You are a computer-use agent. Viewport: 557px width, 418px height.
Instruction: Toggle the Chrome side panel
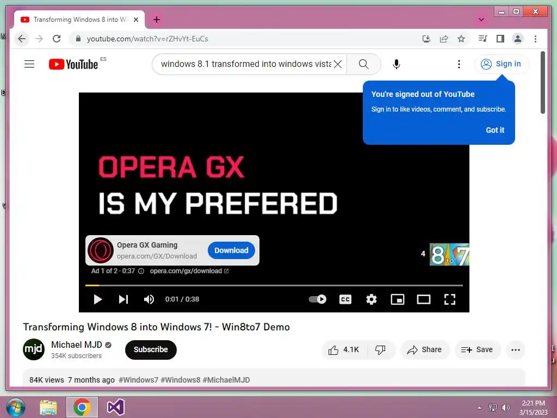500,39
